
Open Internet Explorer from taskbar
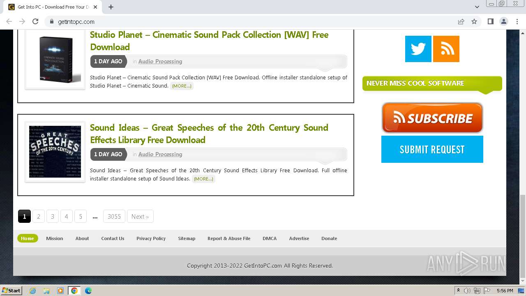33,291
